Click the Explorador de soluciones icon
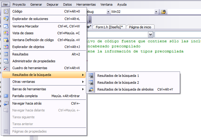 click(x=6, y=19)
